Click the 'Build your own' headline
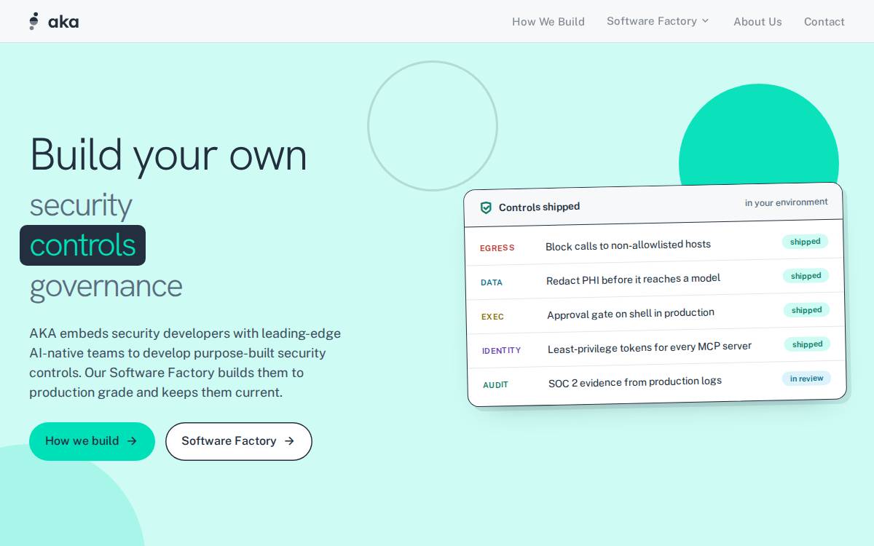This screenshot has height=546, width=874. coord(168,154)
